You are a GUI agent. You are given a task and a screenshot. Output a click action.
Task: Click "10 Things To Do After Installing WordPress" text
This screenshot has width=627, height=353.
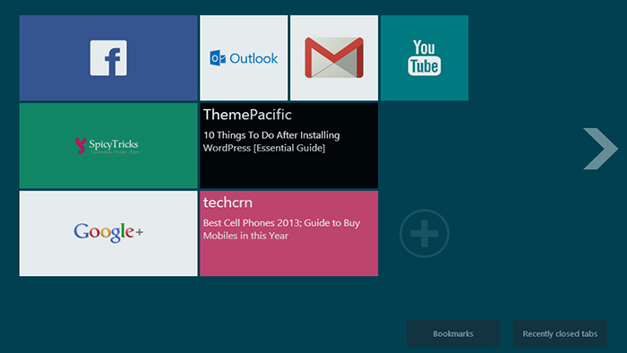(271, 142)
